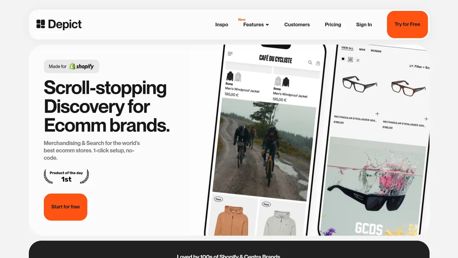Click the search magnifier icon in phone mockup

310,62
